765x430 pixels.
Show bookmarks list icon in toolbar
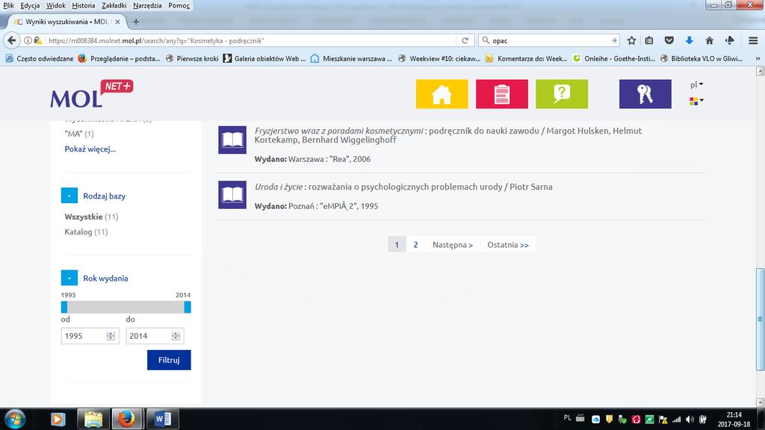coord(649,40)
